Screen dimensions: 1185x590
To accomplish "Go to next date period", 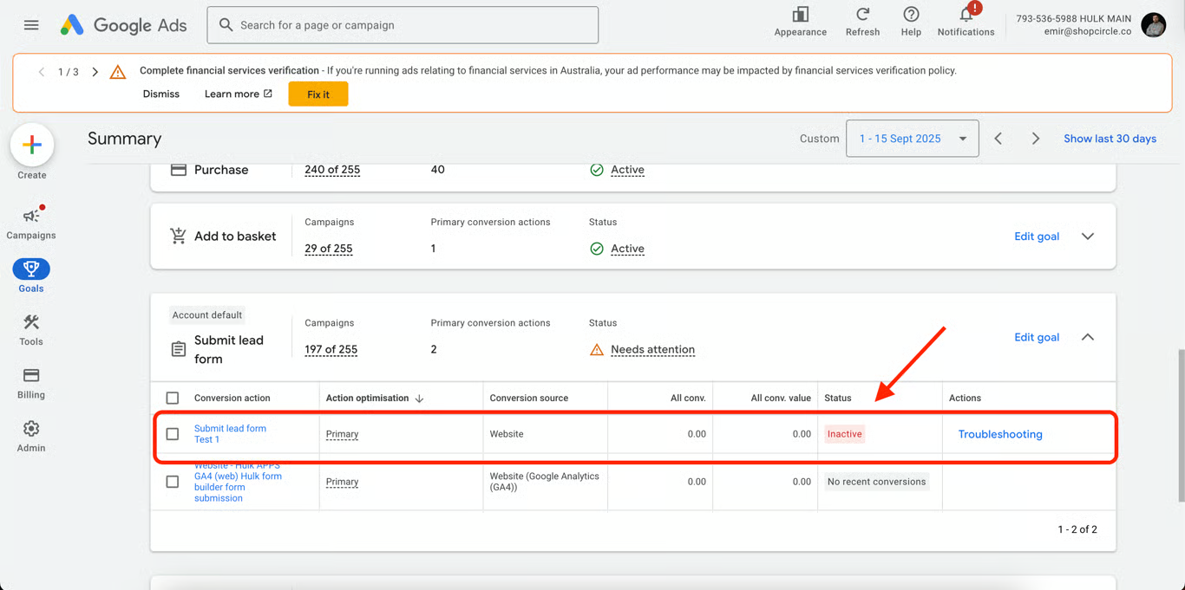I will tap(1035, 139).
